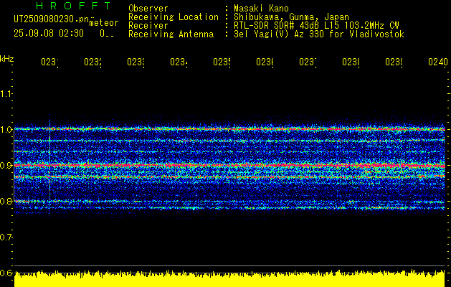Click the 0238 time marker
Screen dimensions: 451x287
tap(351, 62)
